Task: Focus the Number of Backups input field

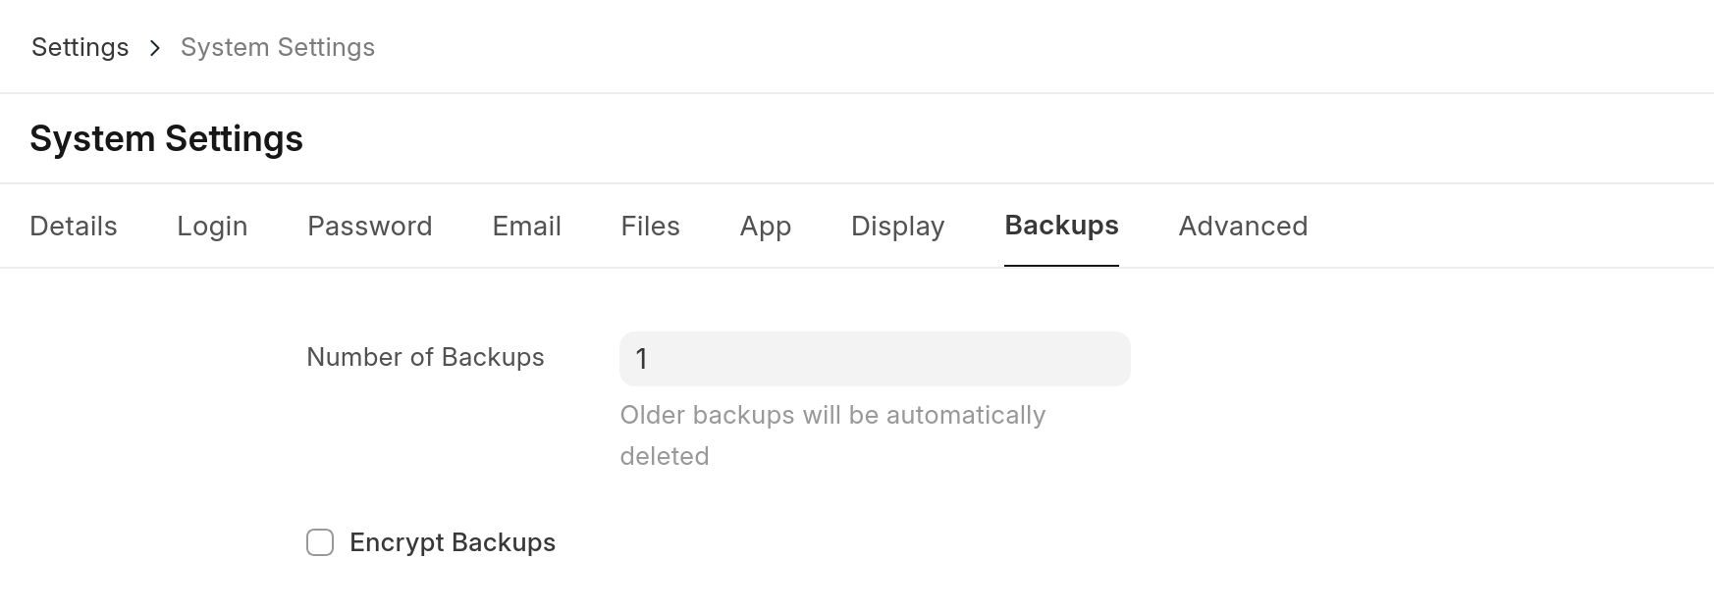Action: (875, 359)
